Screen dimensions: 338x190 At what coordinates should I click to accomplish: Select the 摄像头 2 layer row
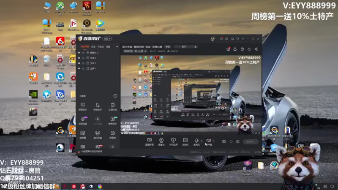click(98, 52)
